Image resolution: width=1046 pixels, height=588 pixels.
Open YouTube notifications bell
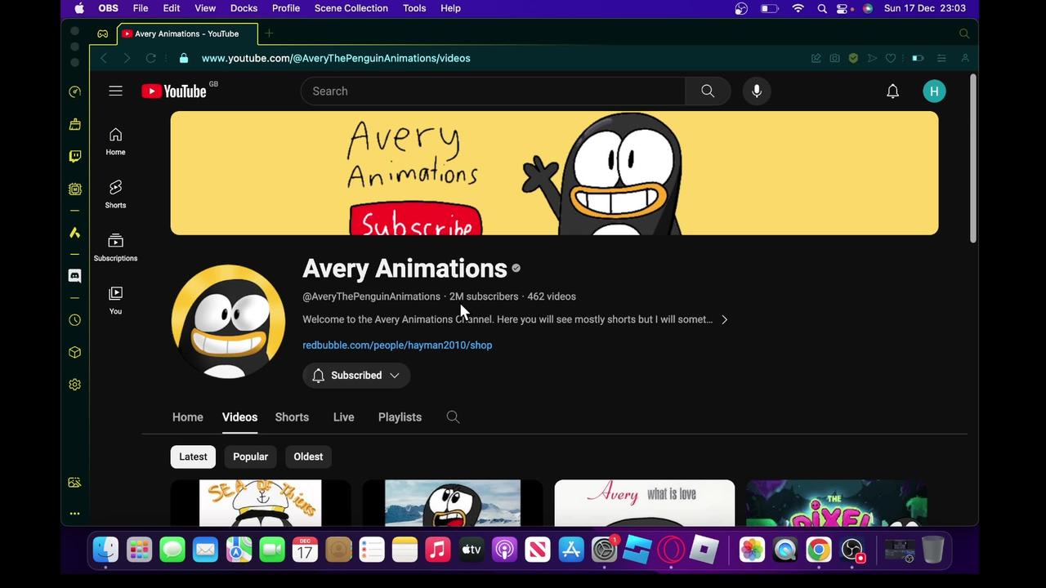click(x=892, y=91)
